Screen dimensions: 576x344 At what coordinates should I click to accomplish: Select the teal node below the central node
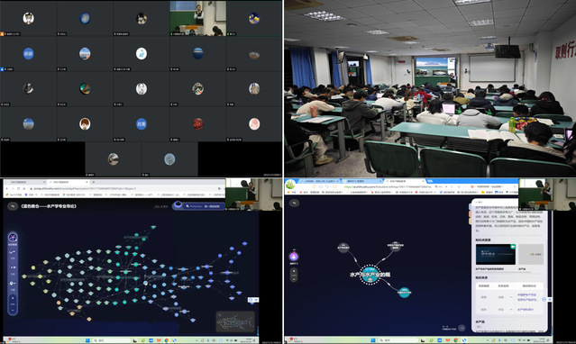pyautogui.click(x=404, y=293)
